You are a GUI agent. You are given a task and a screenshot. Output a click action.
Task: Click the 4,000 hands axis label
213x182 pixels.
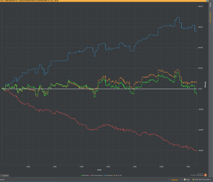pos(108,167)
